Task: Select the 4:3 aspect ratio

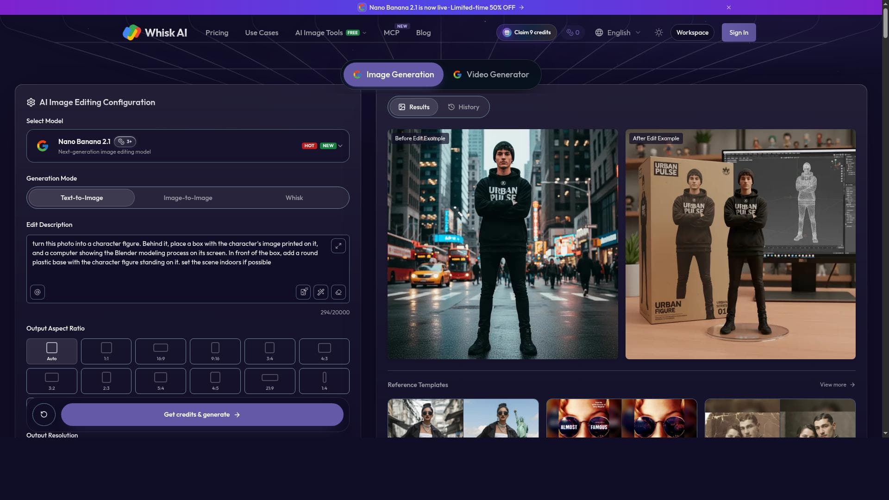Action: 324,351
